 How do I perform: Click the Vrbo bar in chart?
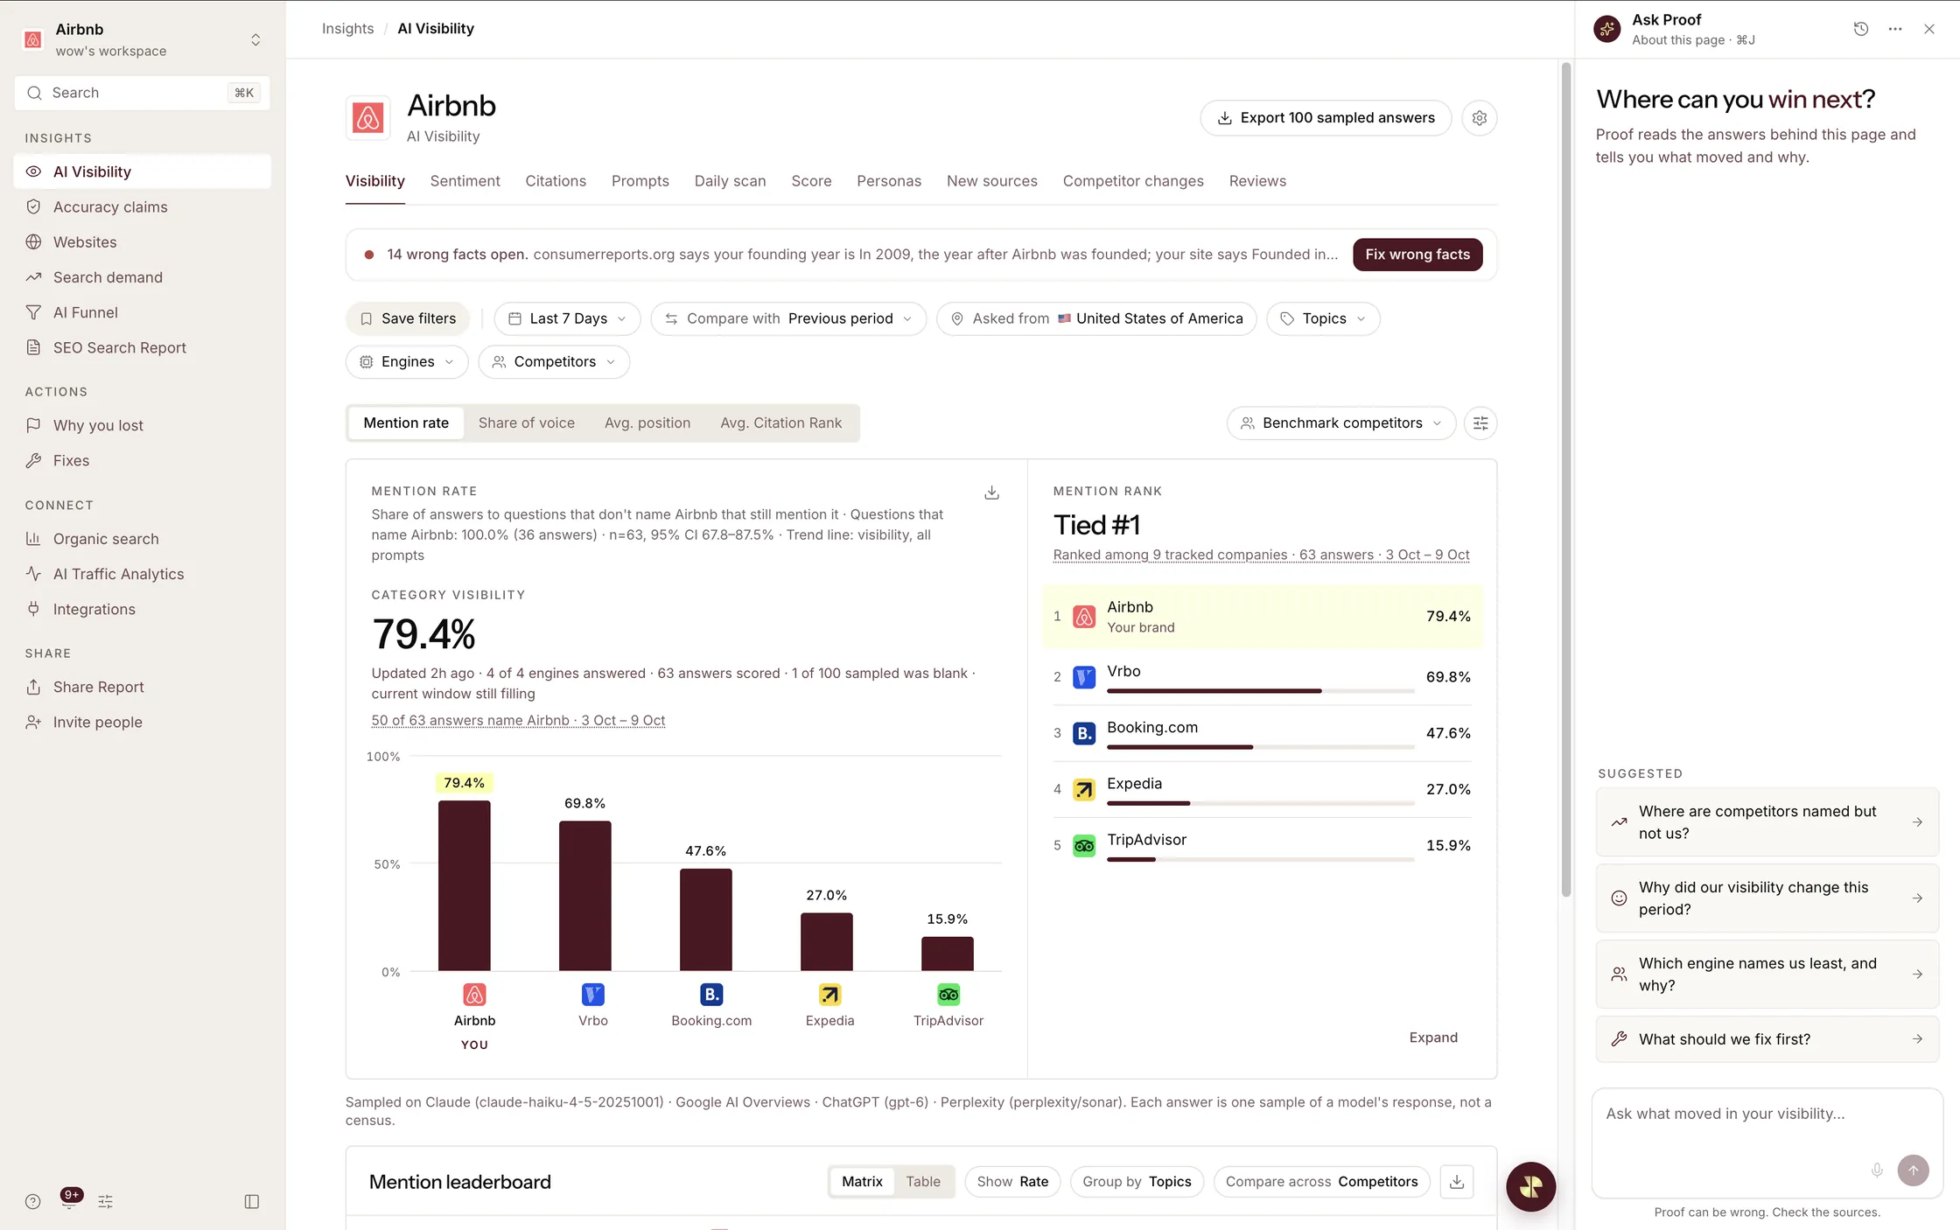pos(584,896)
